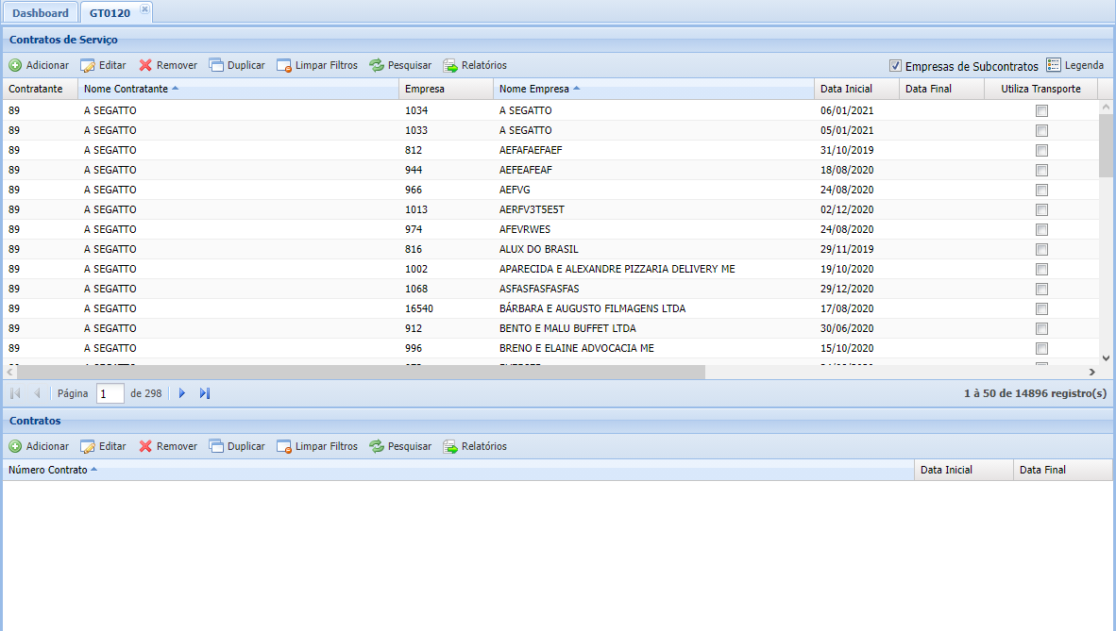The width and height of the screenshot is (1116, 631).
Task: Click Pesquisar in the lower Contratos toolbar
Action: pyautogui.click(x=400, y=447)
